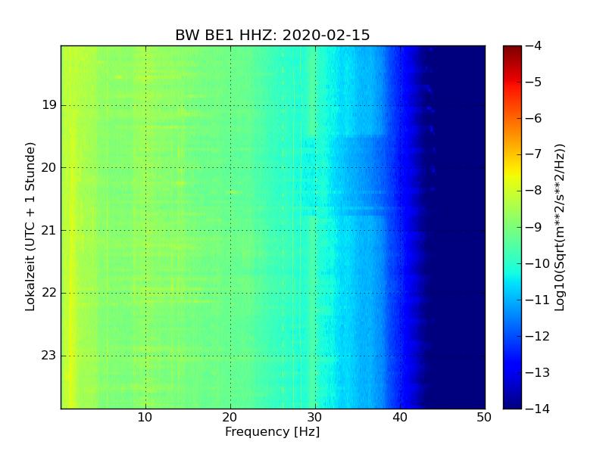Click the colorbar tick label −5
The width and height of the screenshot is (606, 454).
click(x=534, y=82)
